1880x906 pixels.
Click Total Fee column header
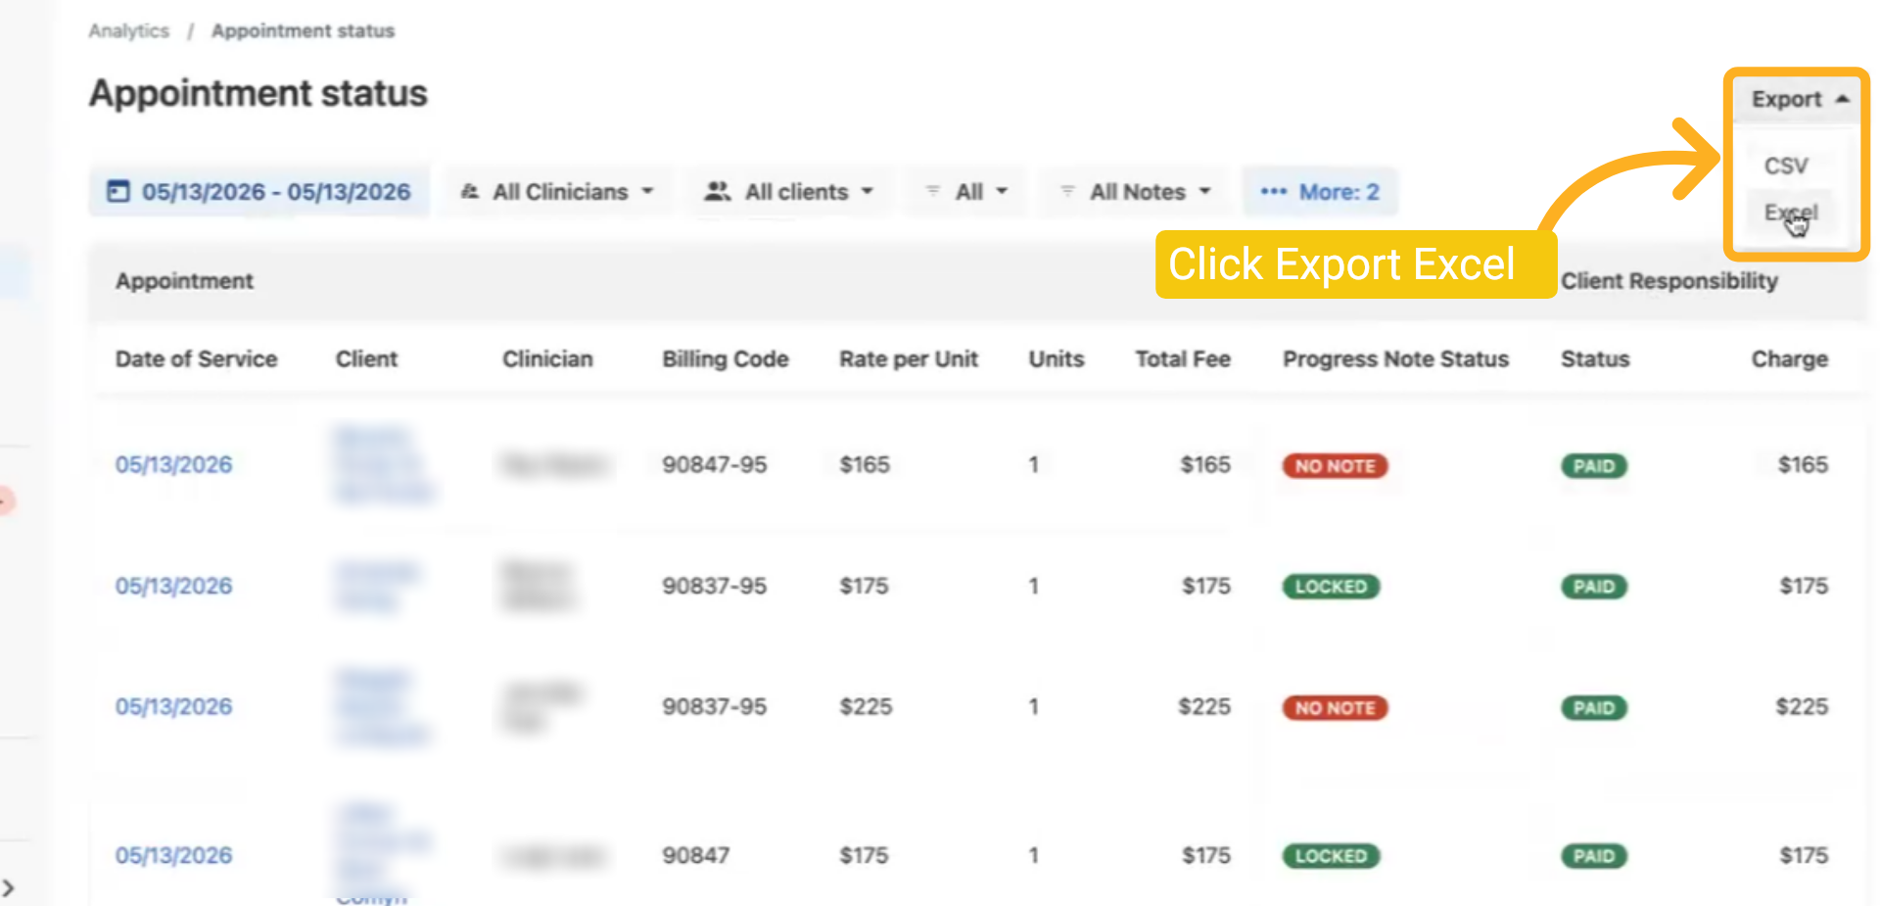(x=1183, y=359)
